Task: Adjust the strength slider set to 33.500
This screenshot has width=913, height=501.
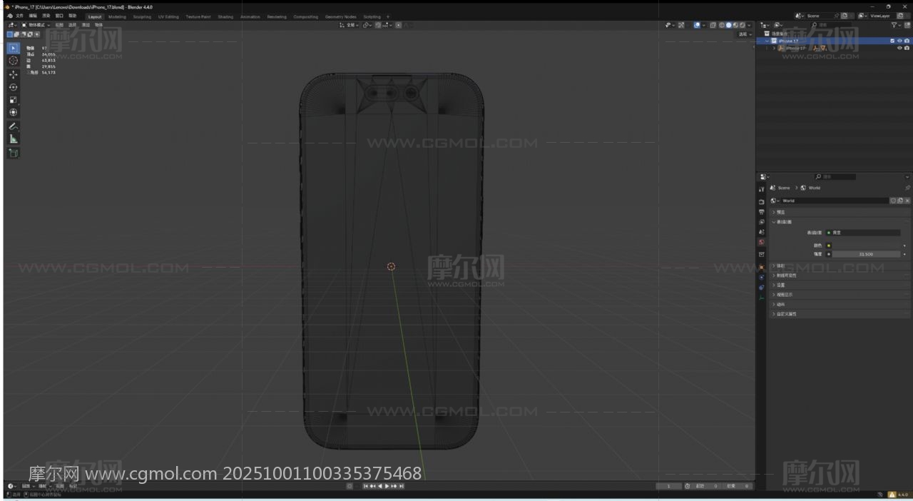Action: (x=866, y=254)
